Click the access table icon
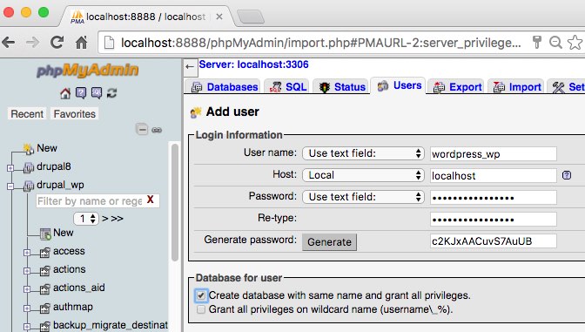585x332 pixels. (x=44, y=253)
